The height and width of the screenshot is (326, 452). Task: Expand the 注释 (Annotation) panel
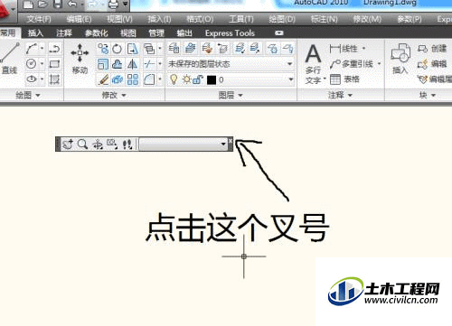pyautogui.click(x=340, y=95)
